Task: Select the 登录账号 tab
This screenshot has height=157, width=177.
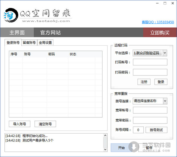Action: point(13,43)
